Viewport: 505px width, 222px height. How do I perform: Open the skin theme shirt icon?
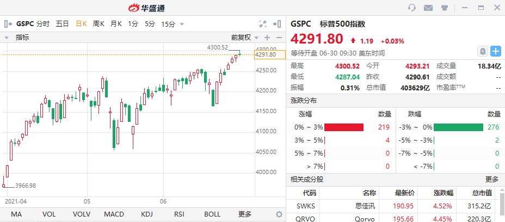point(445,8)
